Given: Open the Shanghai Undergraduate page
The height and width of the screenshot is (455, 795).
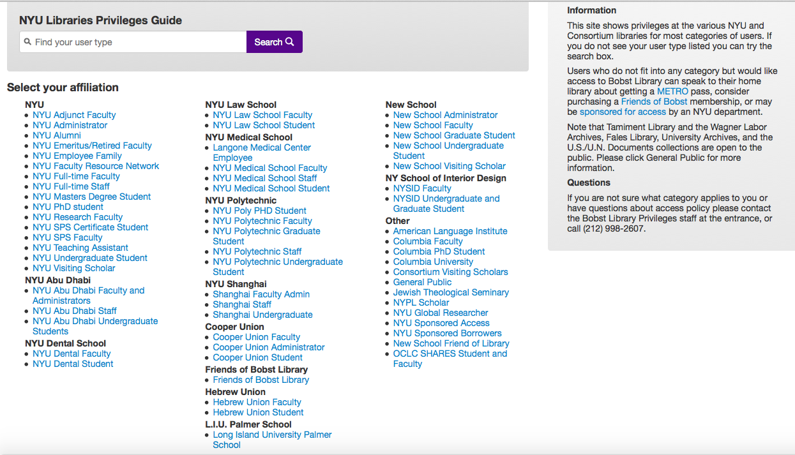Looking at the screenshot, I should coord(262,315).
